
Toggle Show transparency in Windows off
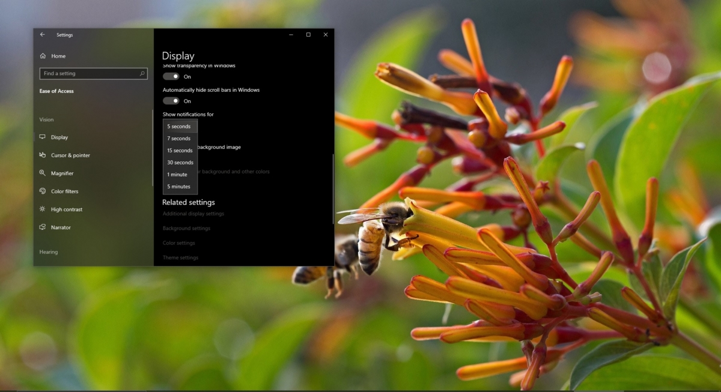coord(170,76)
